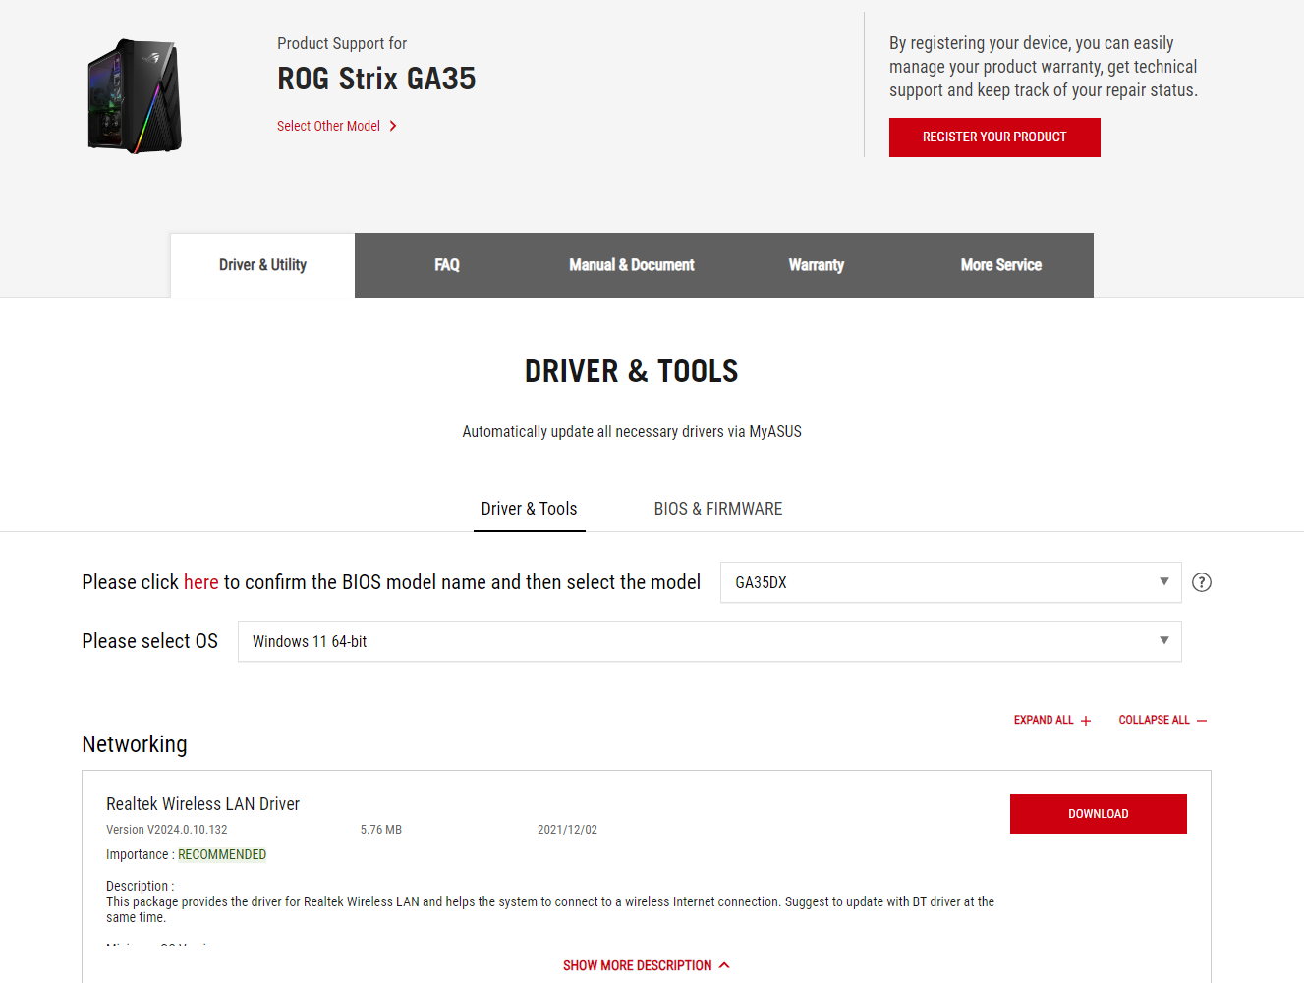Click the ROG Strix GA35 heading
Viewport: 1304px width, 983px height.
click(x=376, y=79)
